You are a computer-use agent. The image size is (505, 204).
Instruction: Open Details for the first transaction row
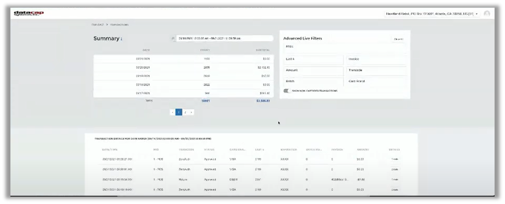[x=394, y=159]
